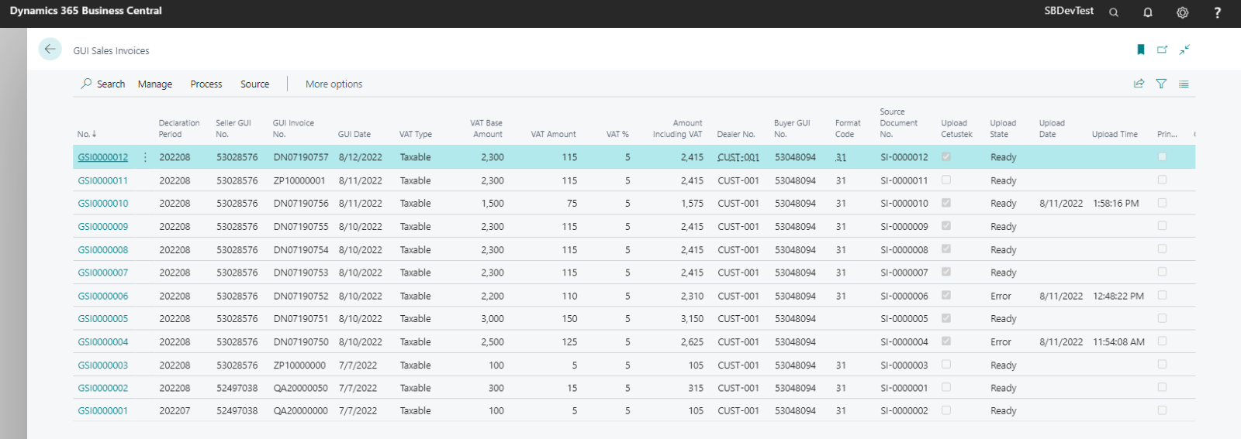The width and height of the screenshot is (1241, 439).
Task: Toggle Upload Cetustek checkbox for SI-0000002
Action: [x=946, y=410]
